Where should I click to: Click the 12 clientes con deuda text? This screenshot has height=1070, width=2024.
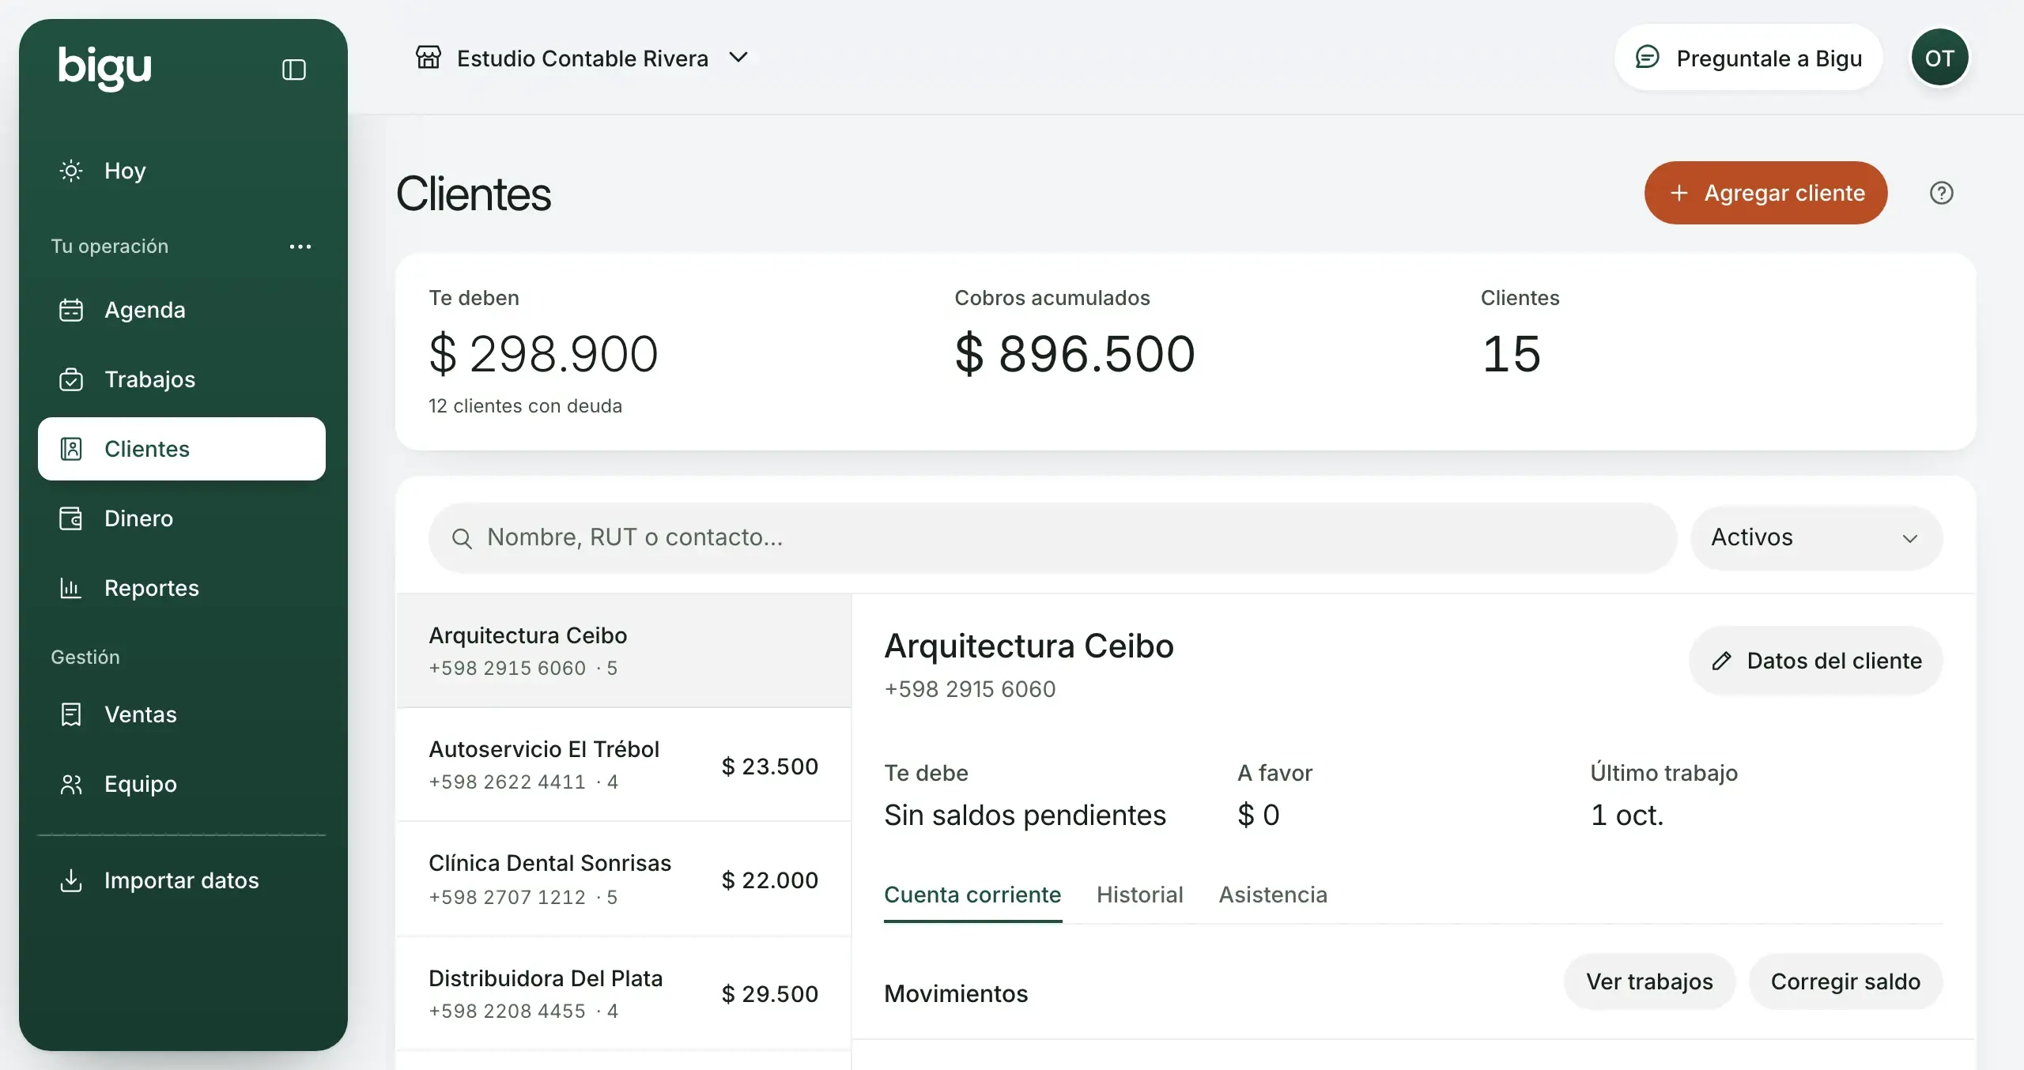525,406
